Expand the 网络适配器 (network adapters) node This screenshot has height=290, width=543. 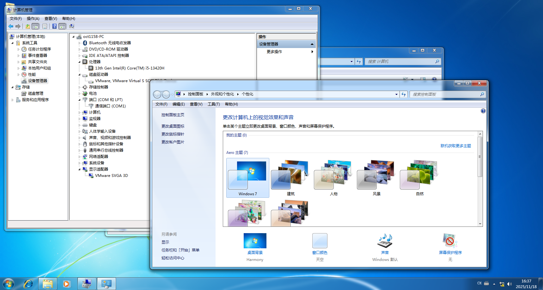(x=80, y=157)
